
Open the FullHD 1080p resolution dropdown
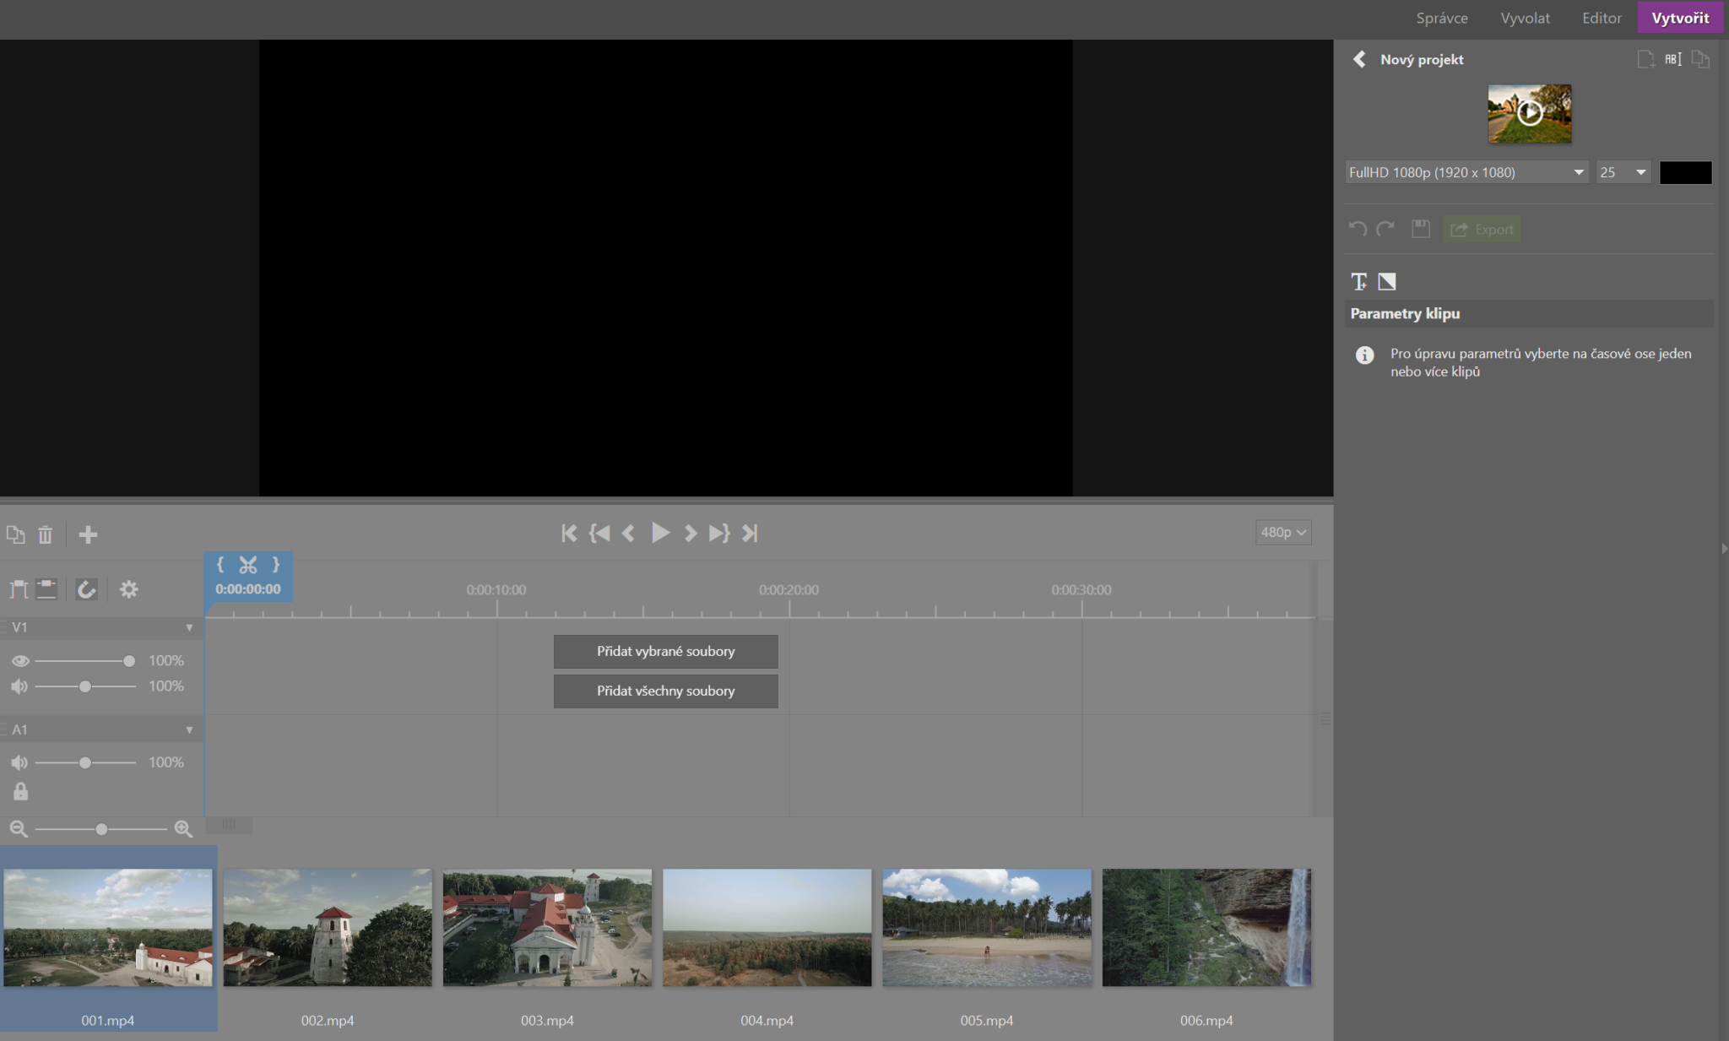1466,172
